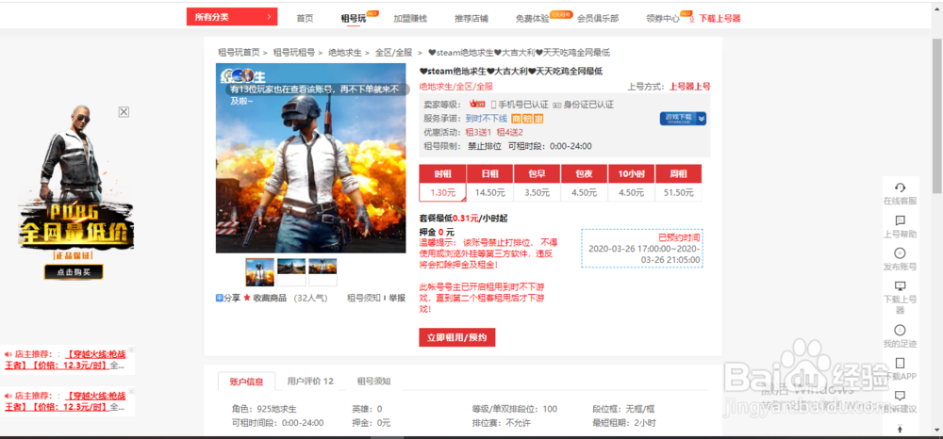
Task: Click 租号须知 link beside 举报
Action: 364,298
